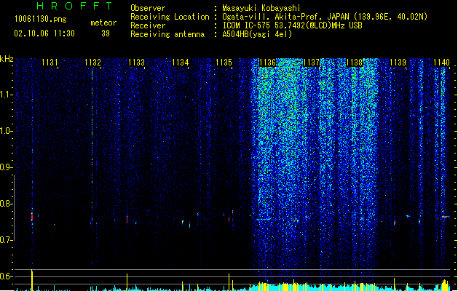Image resolution: width=458 pixels, height=291 pixels.
Task: Click the 1136 time marker
Action: coord(267,63)
